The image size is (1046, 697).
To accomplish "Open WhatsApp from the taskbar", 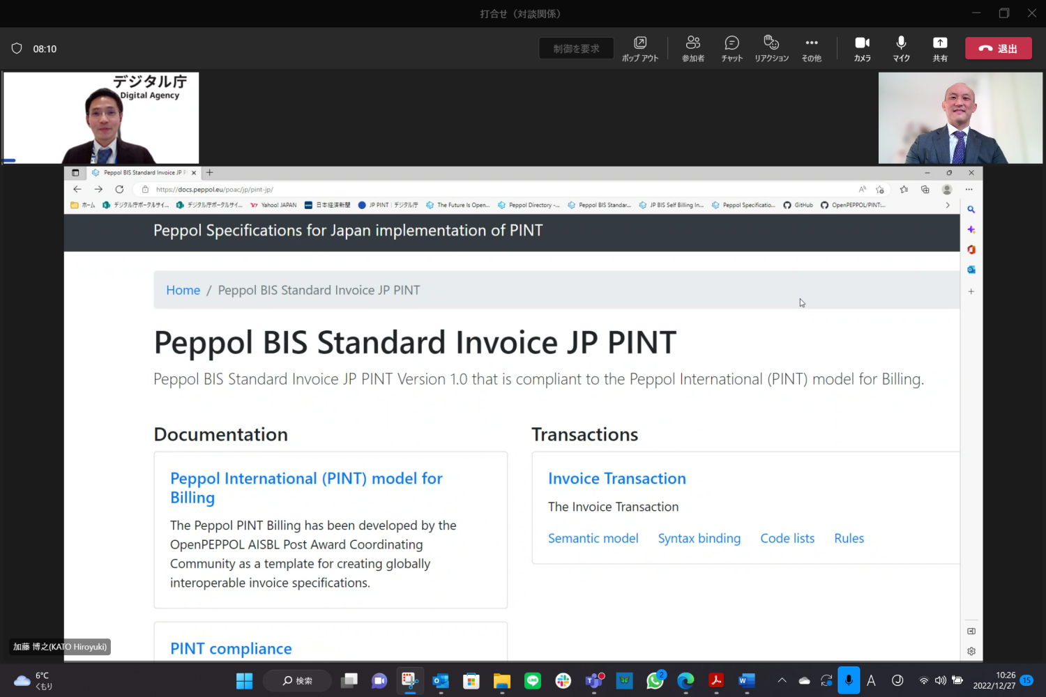I will pyautogui.click(x=655, y=680).
